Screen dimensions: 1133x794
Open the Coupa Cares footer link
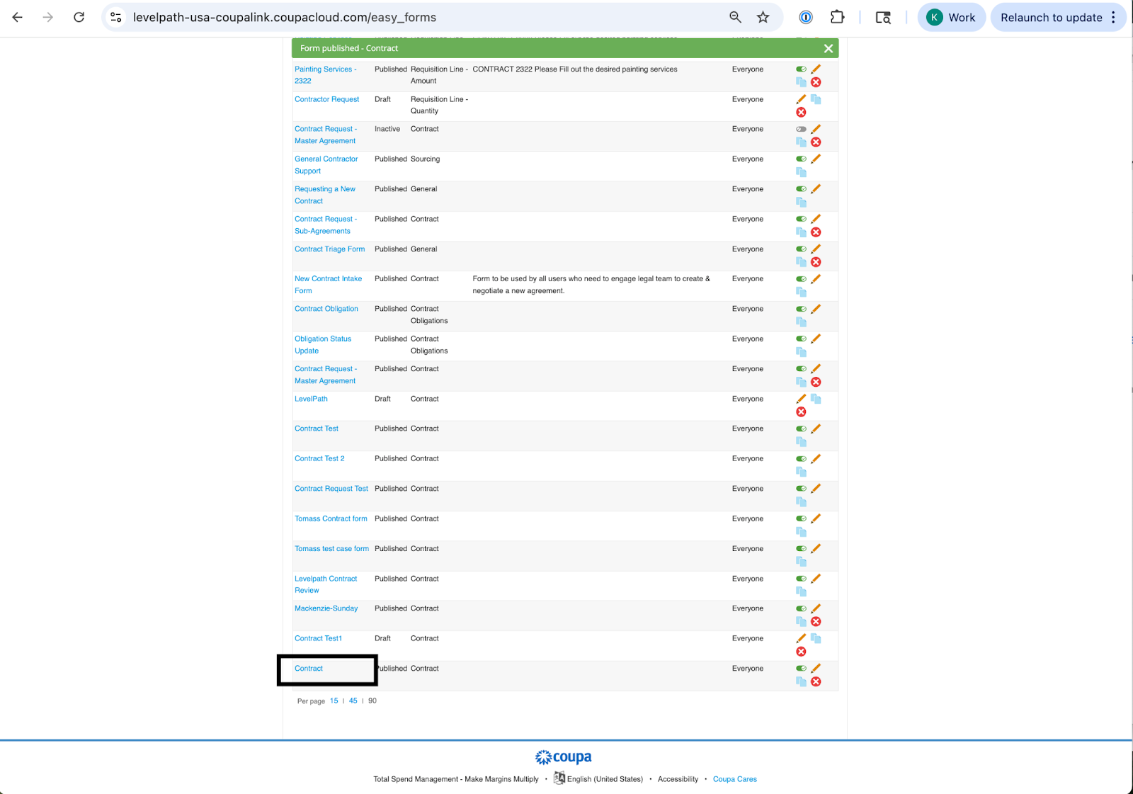(734, 779)
